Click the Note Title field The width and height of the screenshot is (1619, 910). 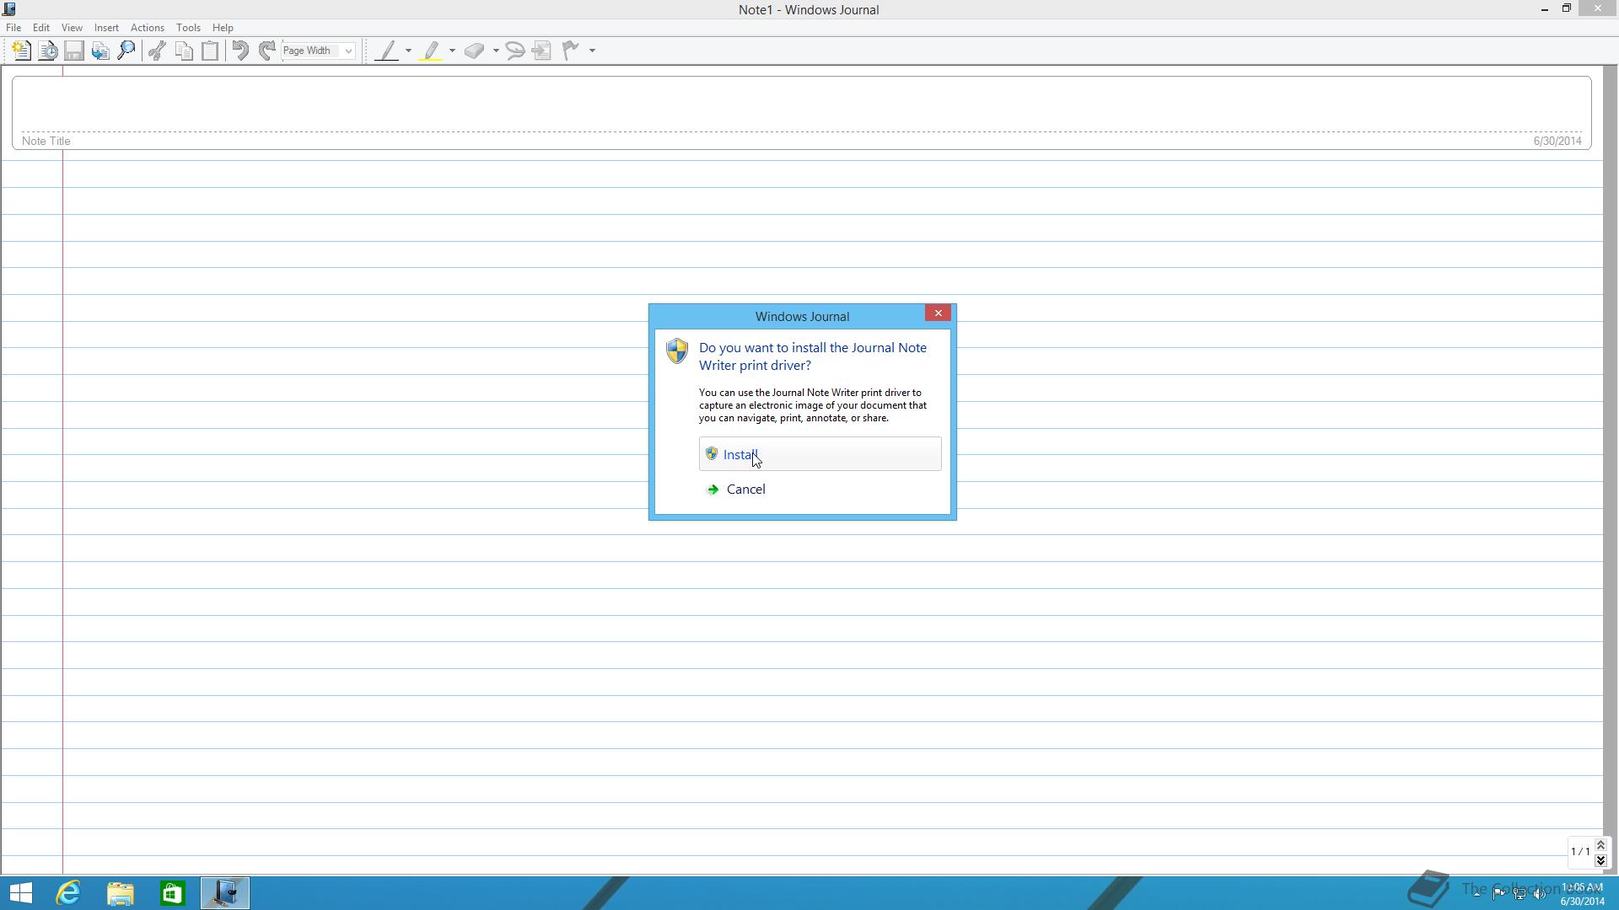[801, 113]
